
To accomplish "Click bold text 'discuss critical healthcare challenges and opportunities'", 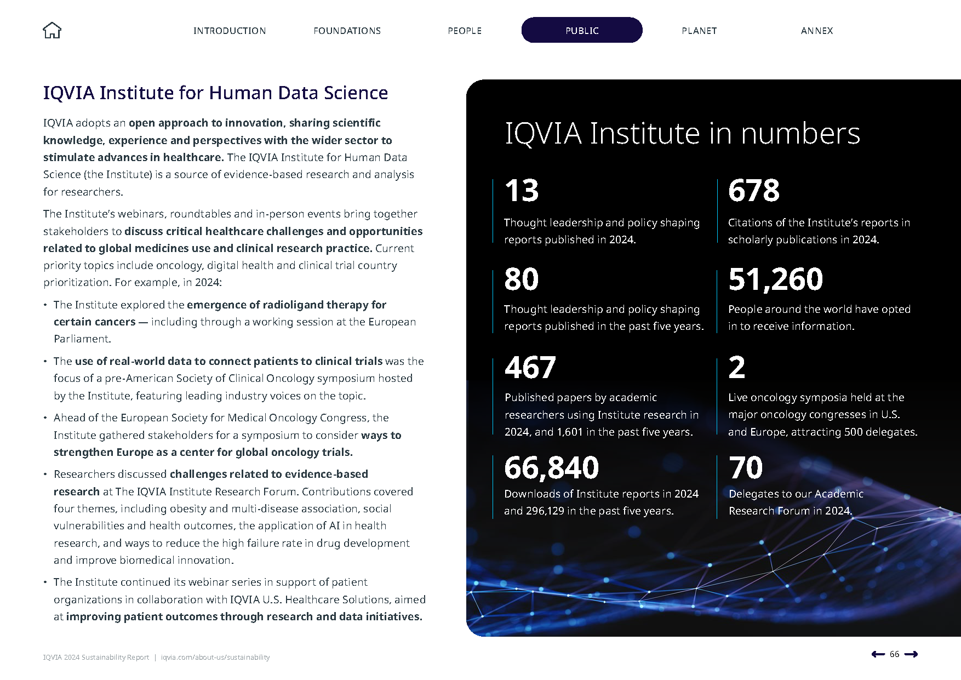I will [273, 231].
